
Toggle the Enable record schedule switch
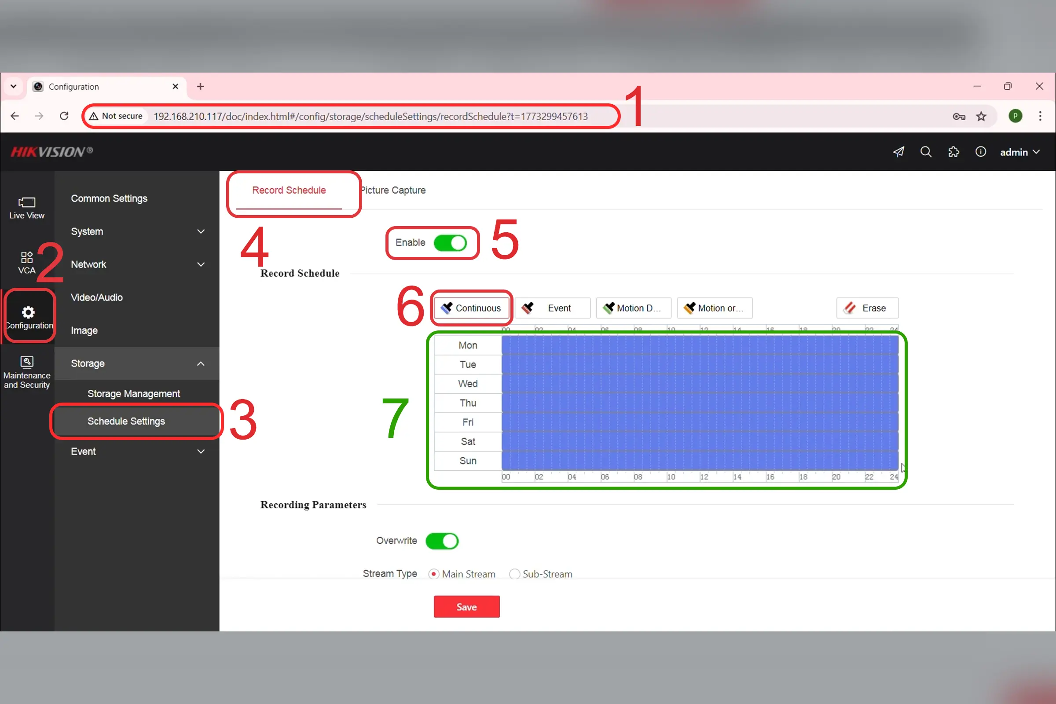point(450,243)
